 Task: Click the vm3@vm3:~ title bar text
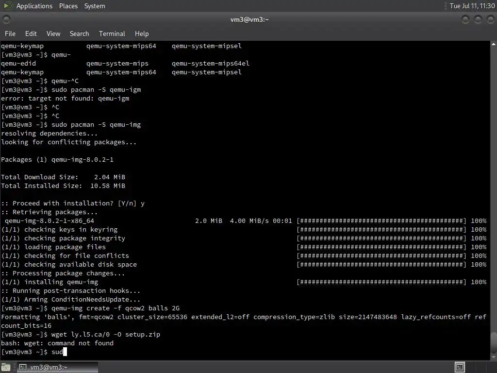coord(249,19)
